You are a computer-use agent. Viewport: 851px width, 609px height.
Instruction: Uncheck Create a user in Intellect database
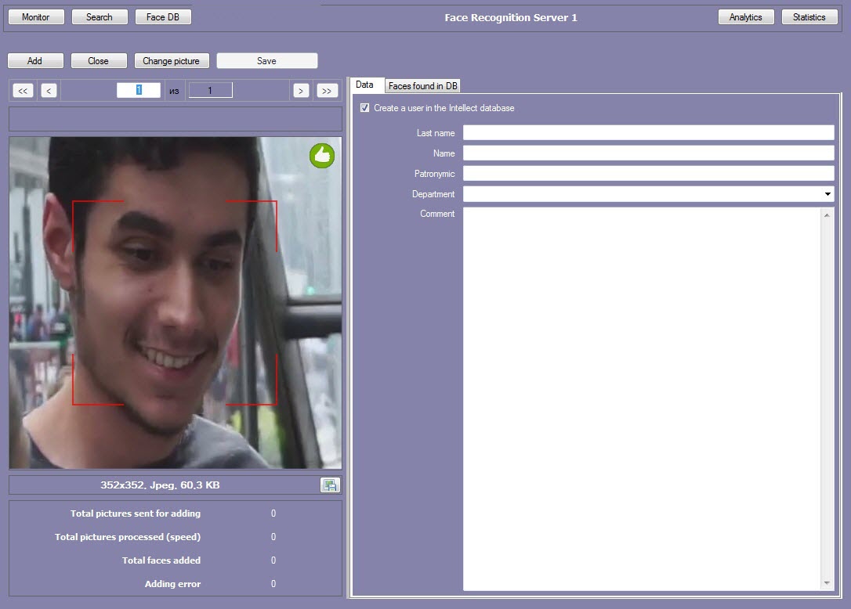364,108
